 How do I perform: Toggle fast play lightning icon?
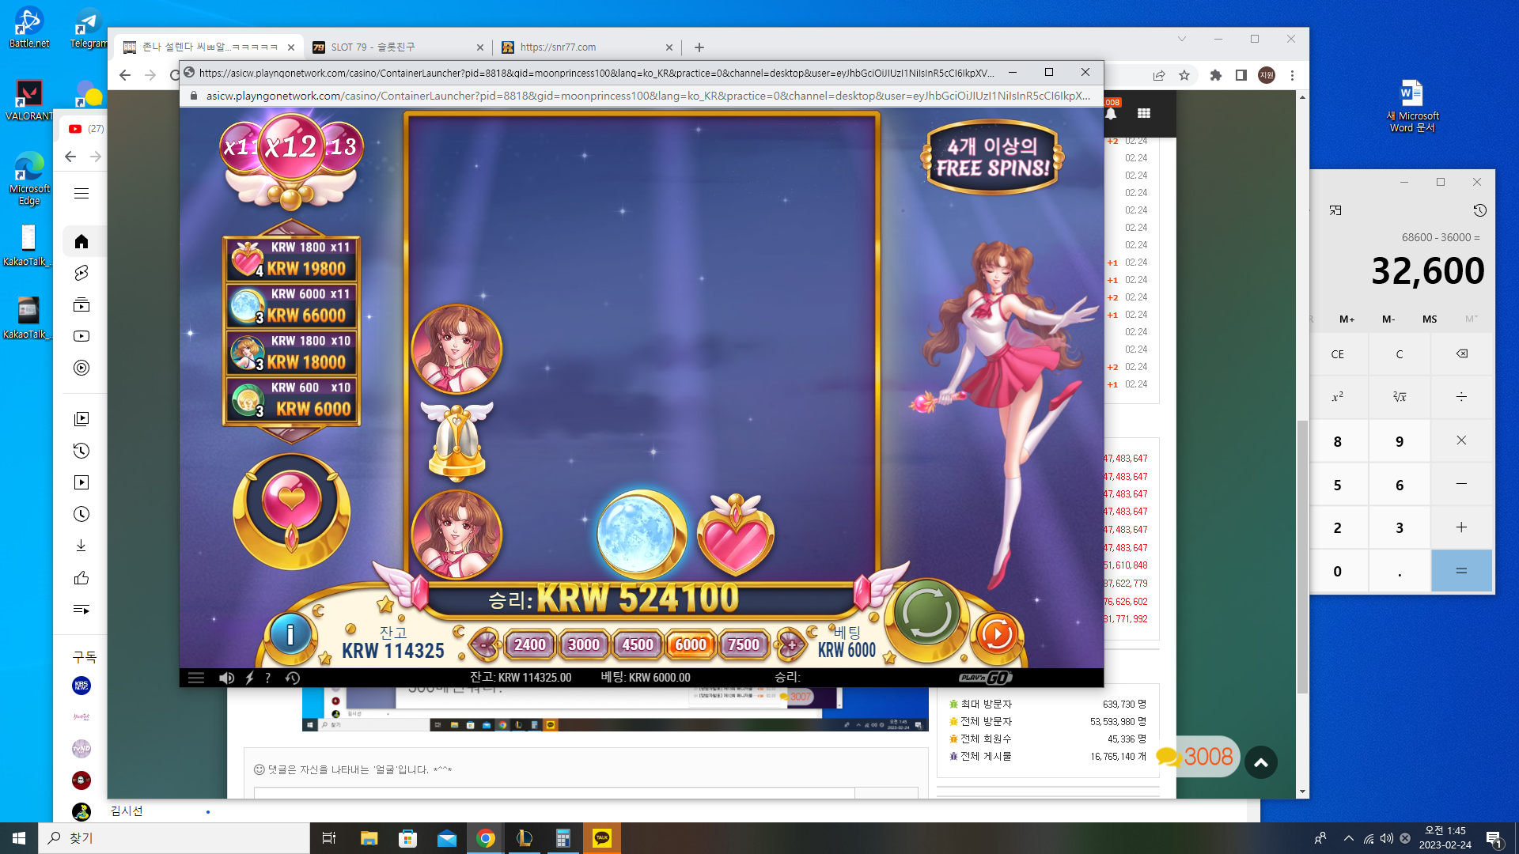[x=249, y=678]
